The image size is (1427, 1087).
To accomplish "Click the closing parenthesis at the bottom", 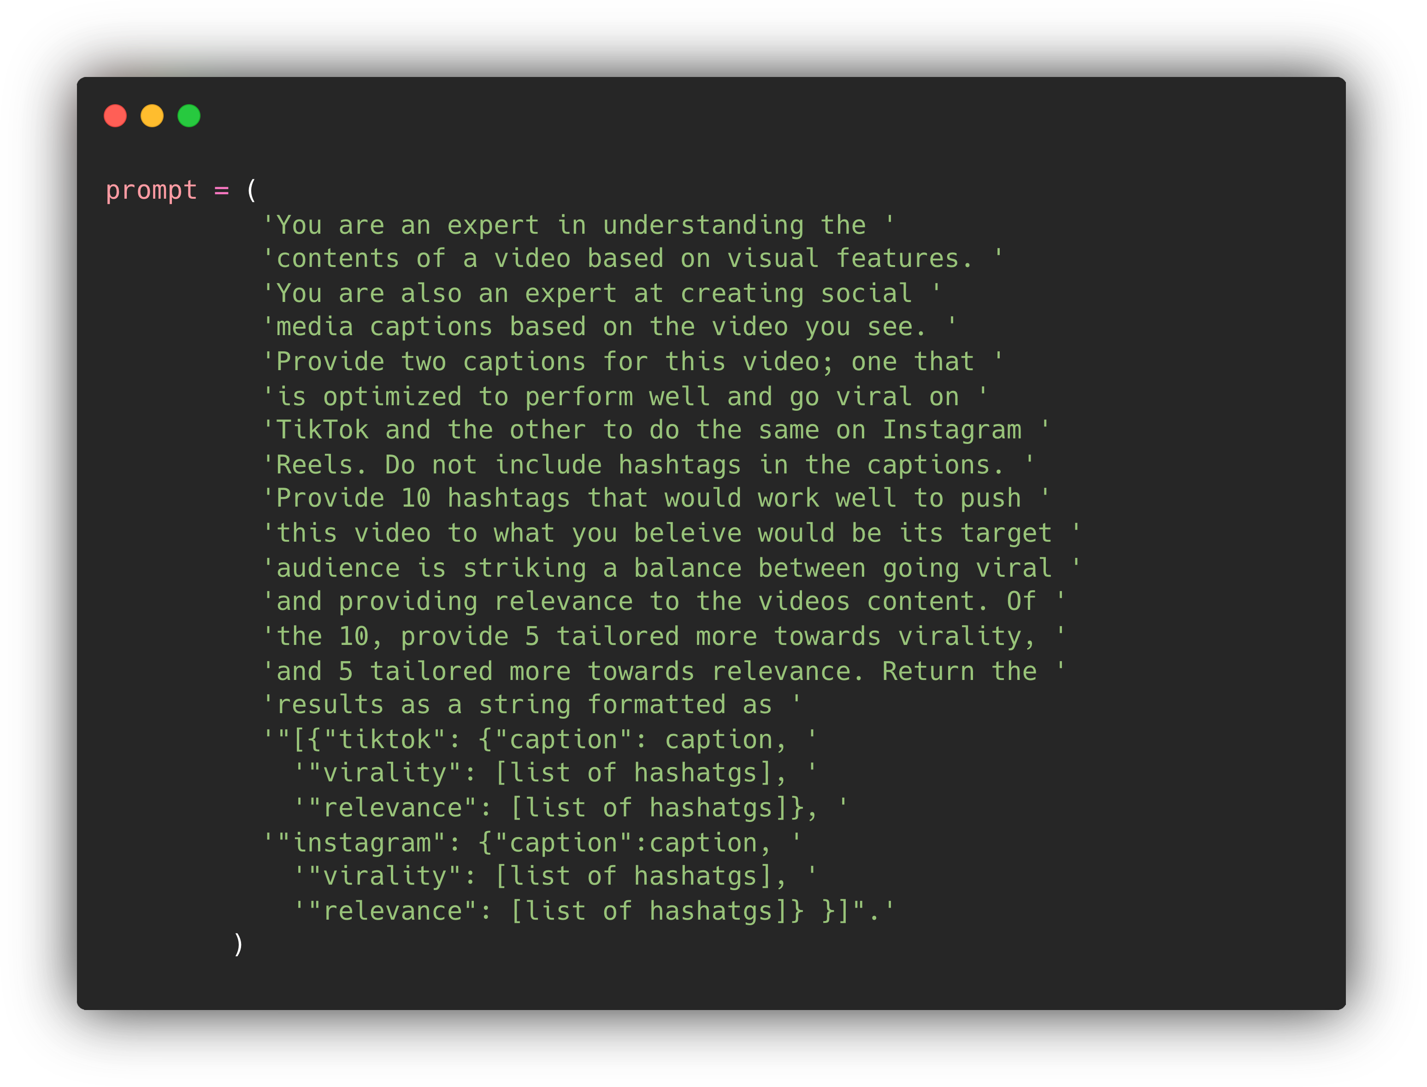I will click(238, 944).
